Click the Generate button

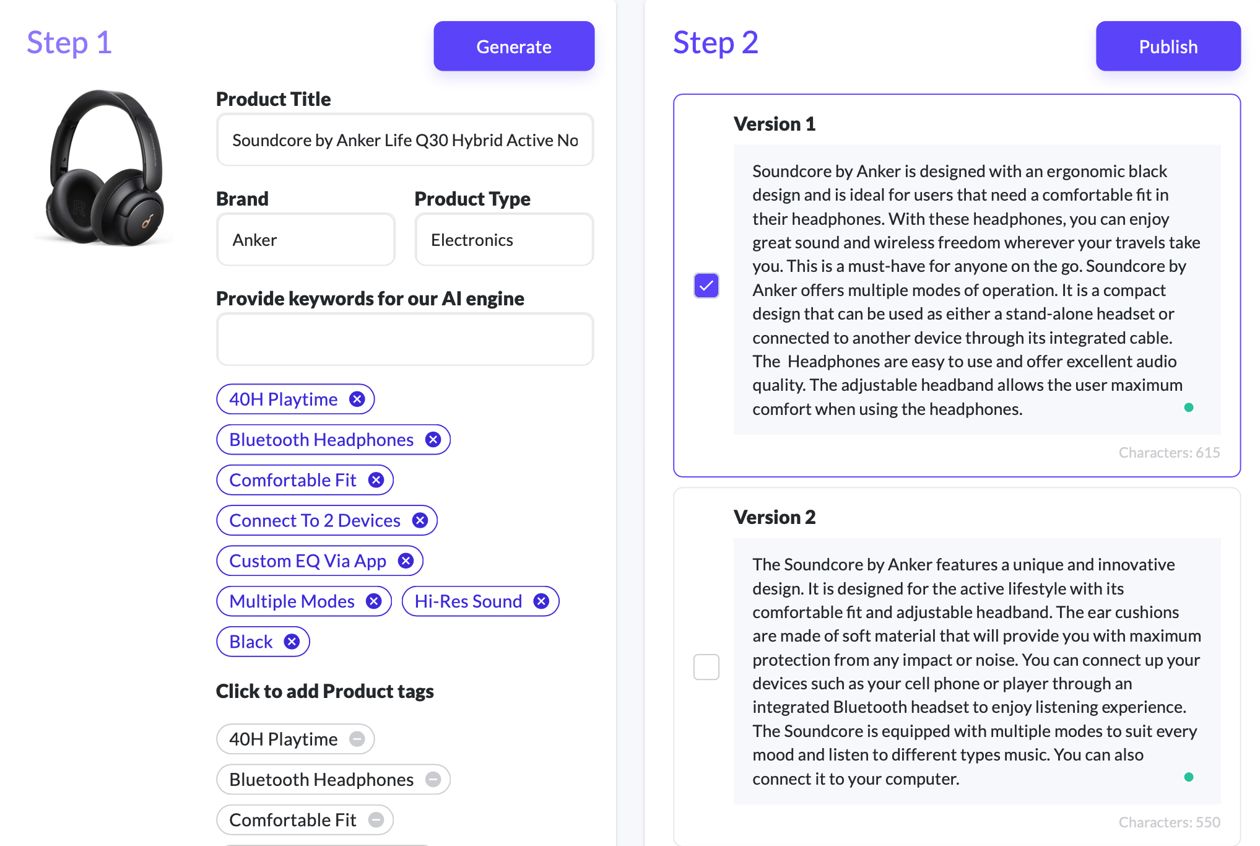click(514, 46)
